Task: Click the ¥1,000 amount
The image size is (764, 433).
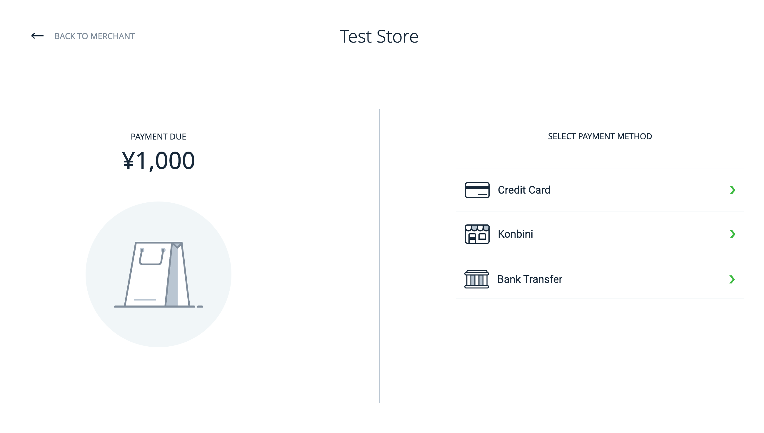Action: click(158, 161)
